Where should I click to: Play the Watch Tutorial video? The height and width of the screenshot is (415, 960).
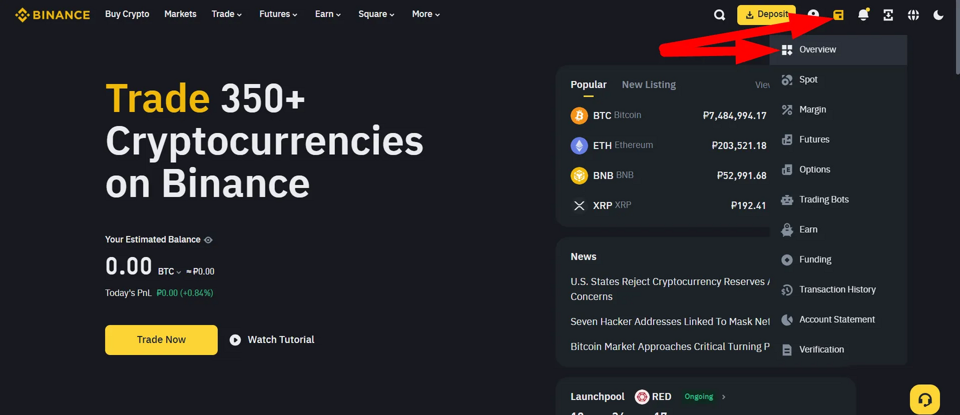pos(235,340)
